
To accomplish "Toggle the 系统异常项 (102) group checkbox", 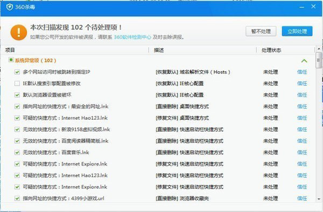I will click(x=11, y=60).
